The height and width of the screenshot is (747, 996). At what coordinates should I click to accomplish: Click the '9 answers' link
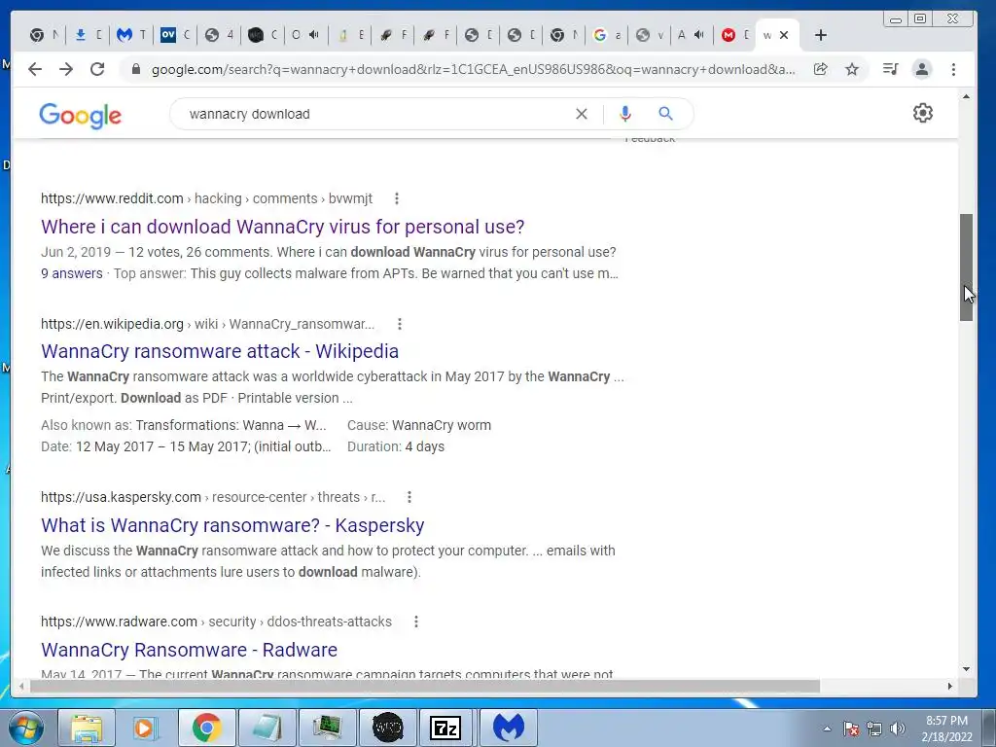pyautogui.click(x=72, y=273)
